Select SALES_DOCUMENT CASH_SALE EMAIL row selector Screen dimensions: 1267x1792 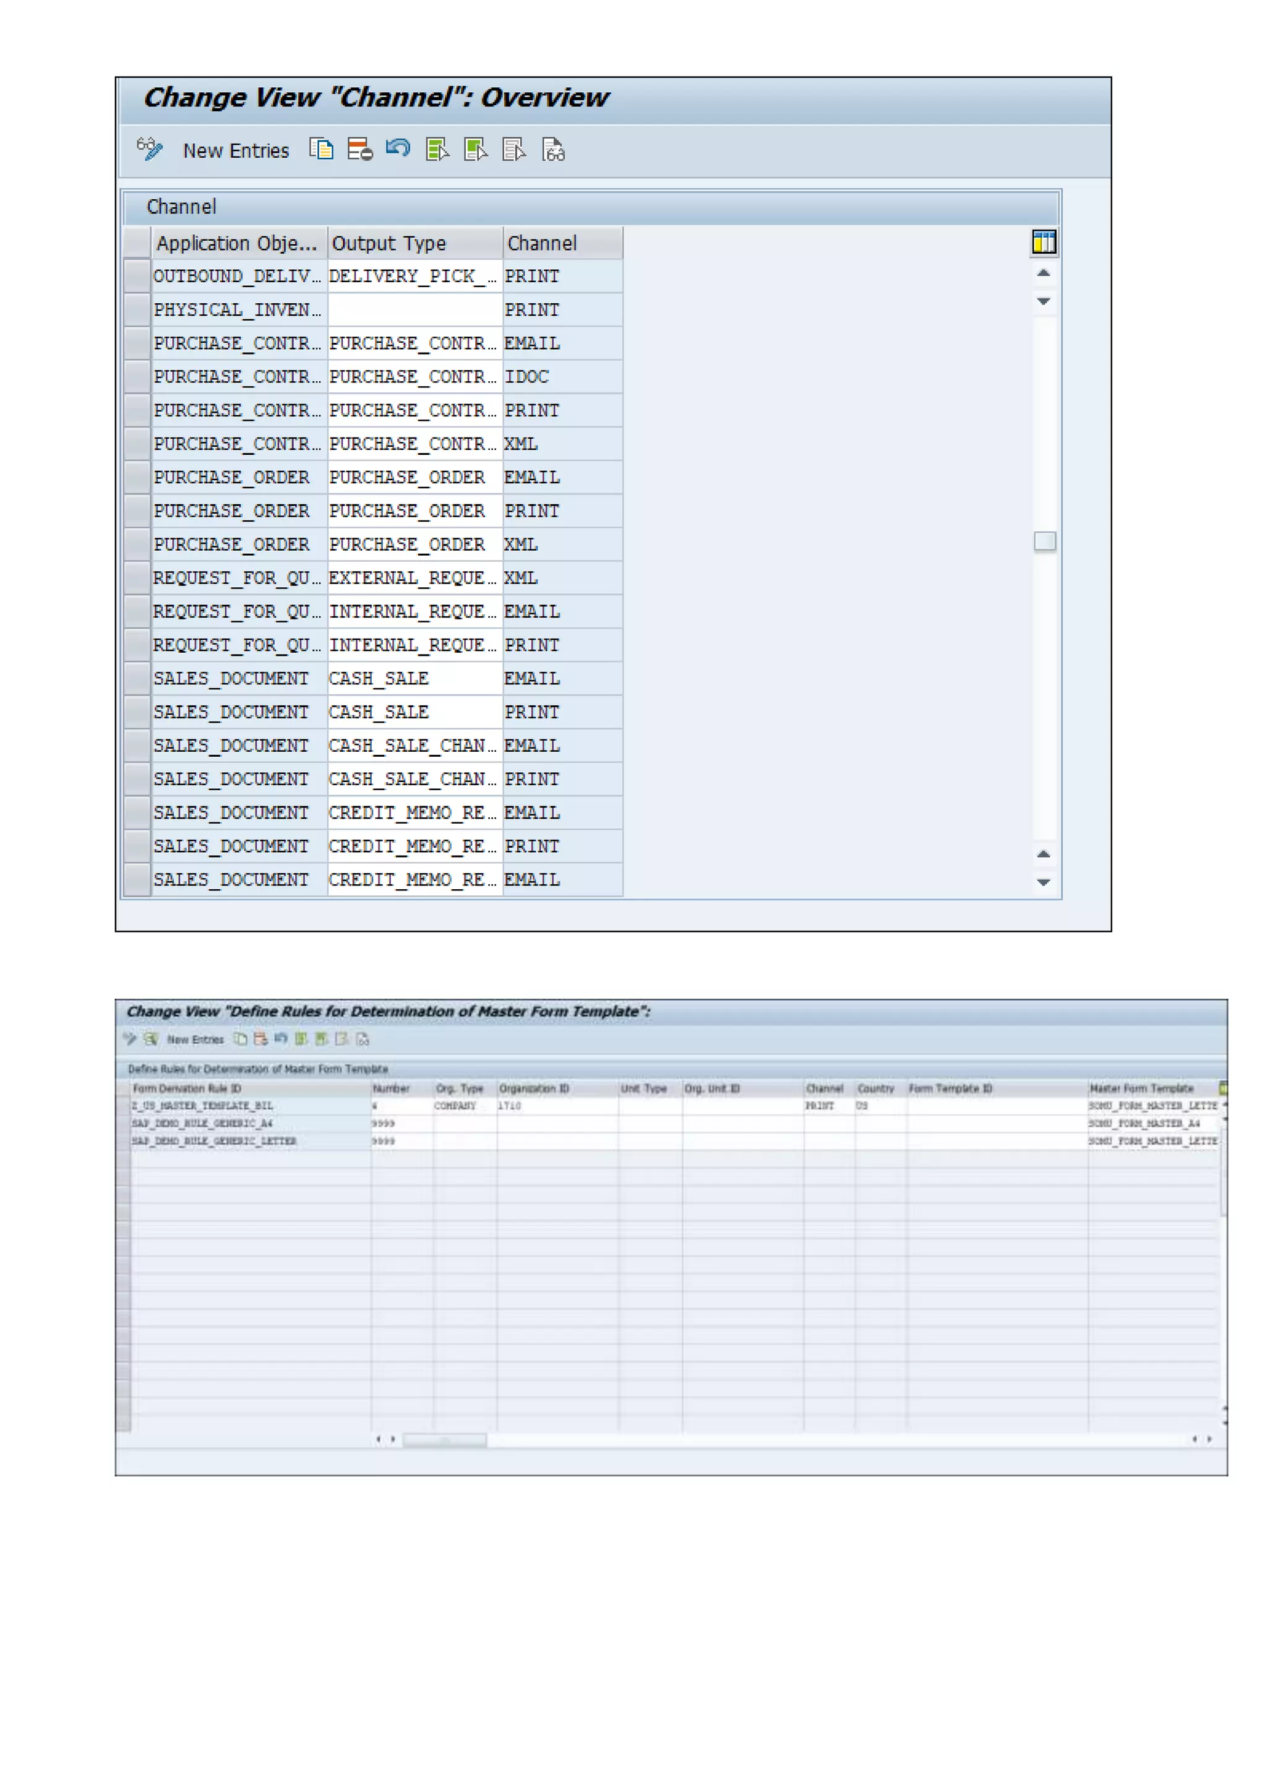click(x=137, y=679)
